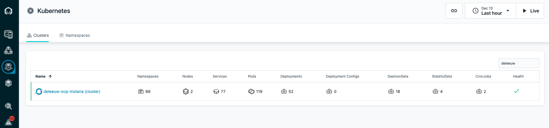
Task: Sort by the Health column header
Action: click(x=518, y=76)
